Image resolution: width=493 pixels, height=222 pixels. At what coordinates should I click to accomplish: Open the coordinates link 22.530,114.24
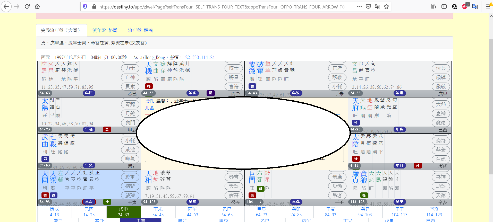[x=200, y=57]
